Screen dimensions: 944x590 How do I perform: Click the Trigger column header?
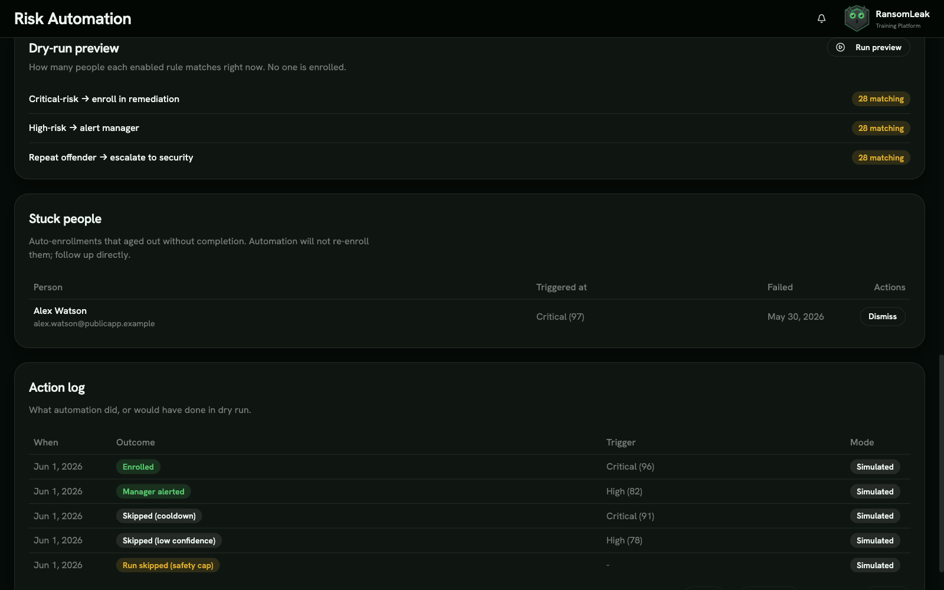click(x=621, y=442)
